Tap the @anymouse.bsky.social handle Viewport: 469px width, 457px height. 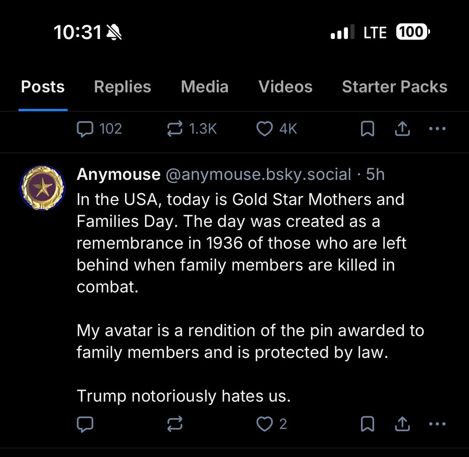pyautogui.click(x=258, y=174)
